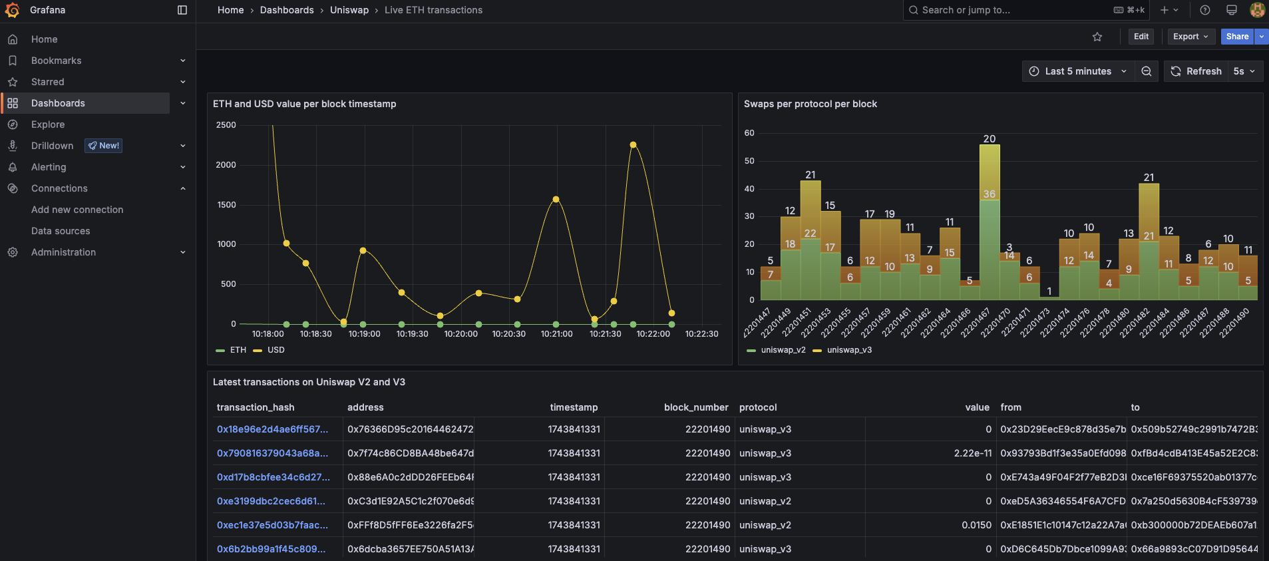The image size is (1269, 561).
Task: Dock or undock the sidebar menu
Action: (182, 10)
